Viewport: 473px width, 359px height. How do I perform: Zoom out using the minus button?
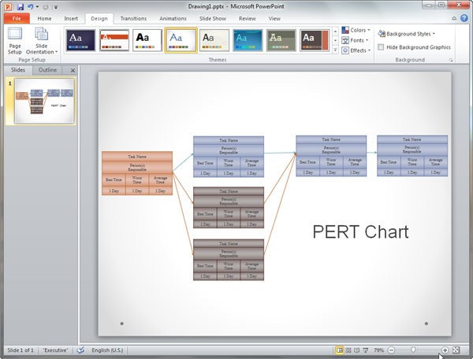391,350
